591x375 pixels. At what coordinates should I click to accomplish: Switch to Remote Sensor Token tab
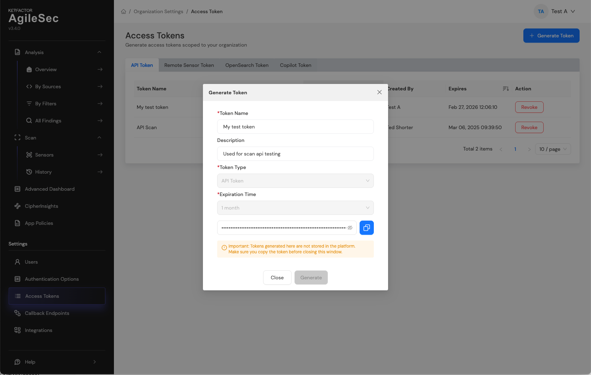[x=189, y=65]
